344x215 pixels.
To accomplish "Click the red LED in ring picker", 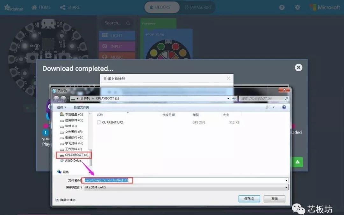I will (x=176, y=46).
